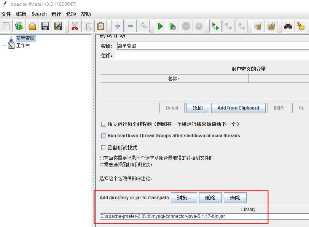The image size is (309, 227).
Task: Toggle 函数测试模式 checkbox
Action: pyautogui.click(x=104, y=148)
